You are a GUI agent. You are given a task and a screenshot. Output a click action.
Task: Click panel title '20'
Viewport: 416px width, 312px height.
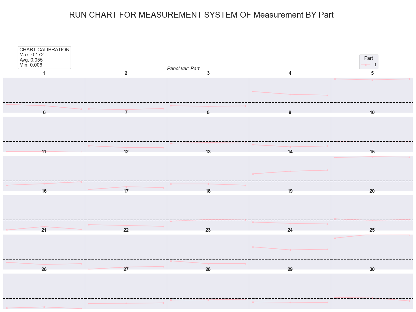tap(372, 191)
